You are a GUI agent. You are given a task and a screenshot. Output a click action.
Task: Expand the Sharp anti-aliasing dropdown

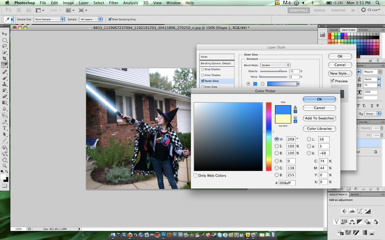(x=373, y=114)
